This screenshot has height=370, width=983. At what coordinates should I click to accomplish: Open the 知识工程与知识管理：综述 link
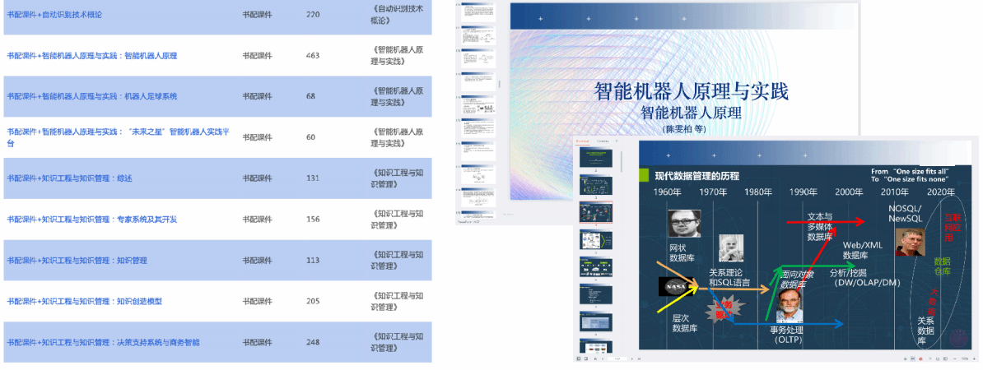pyautogui.click(x=69, y=178)
